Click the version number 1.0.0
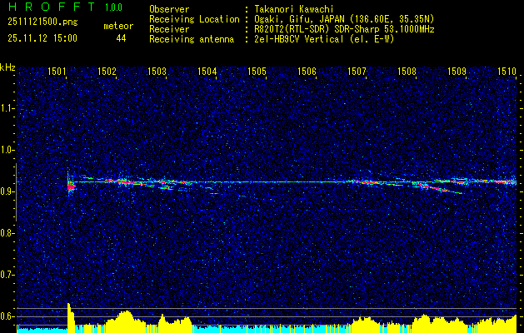The width and height of the screenshot is (524, 333). 113,7
